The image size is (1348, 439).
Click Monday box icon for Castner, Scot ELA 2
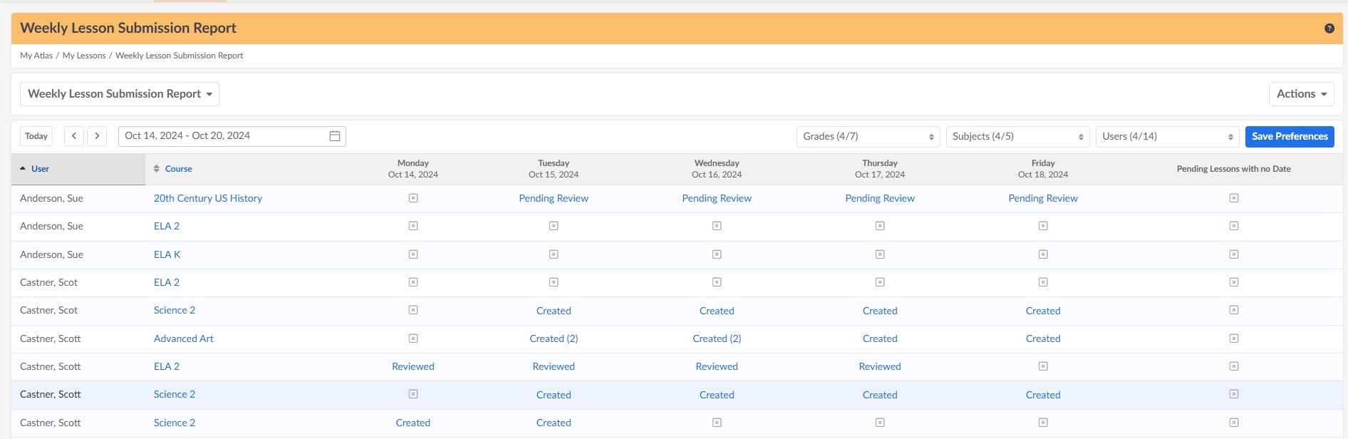[x=413, y=282]
